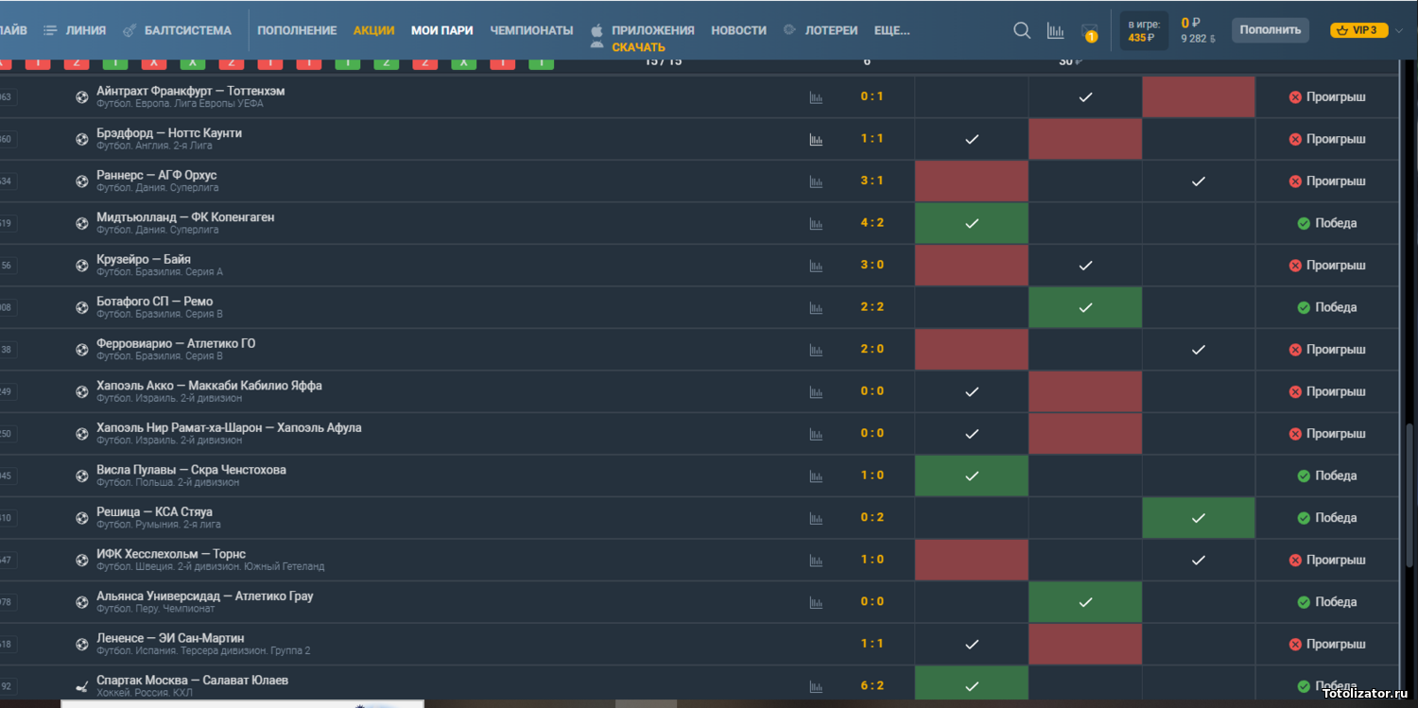Click green checkmark cell in Ботафого СП row

click(x=1085, y=307)
